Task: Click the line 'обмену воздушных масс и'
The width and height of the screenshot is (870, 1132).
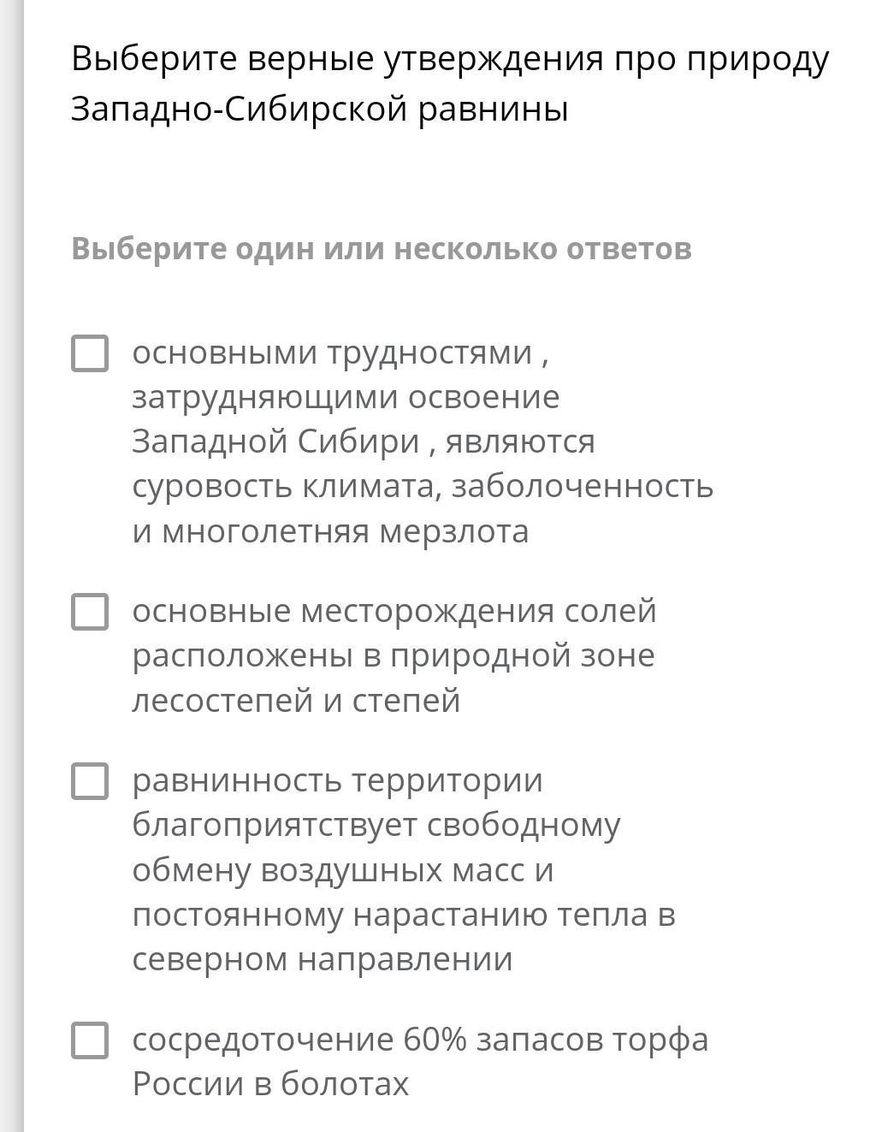Action: tap(343, 870)
